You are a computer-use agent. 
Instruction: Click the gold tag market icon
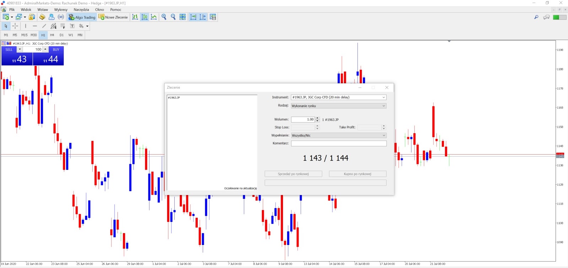[x=42, y=17]
